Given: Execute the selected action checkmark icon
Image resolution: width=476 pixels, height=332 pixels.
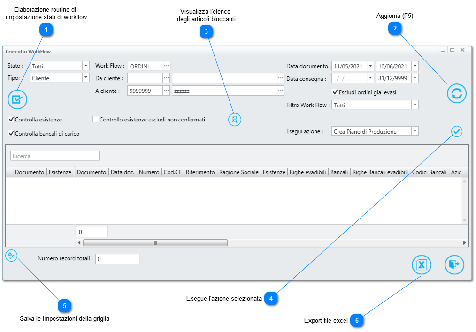Looking at the screenshot, I should click(457, 131).
